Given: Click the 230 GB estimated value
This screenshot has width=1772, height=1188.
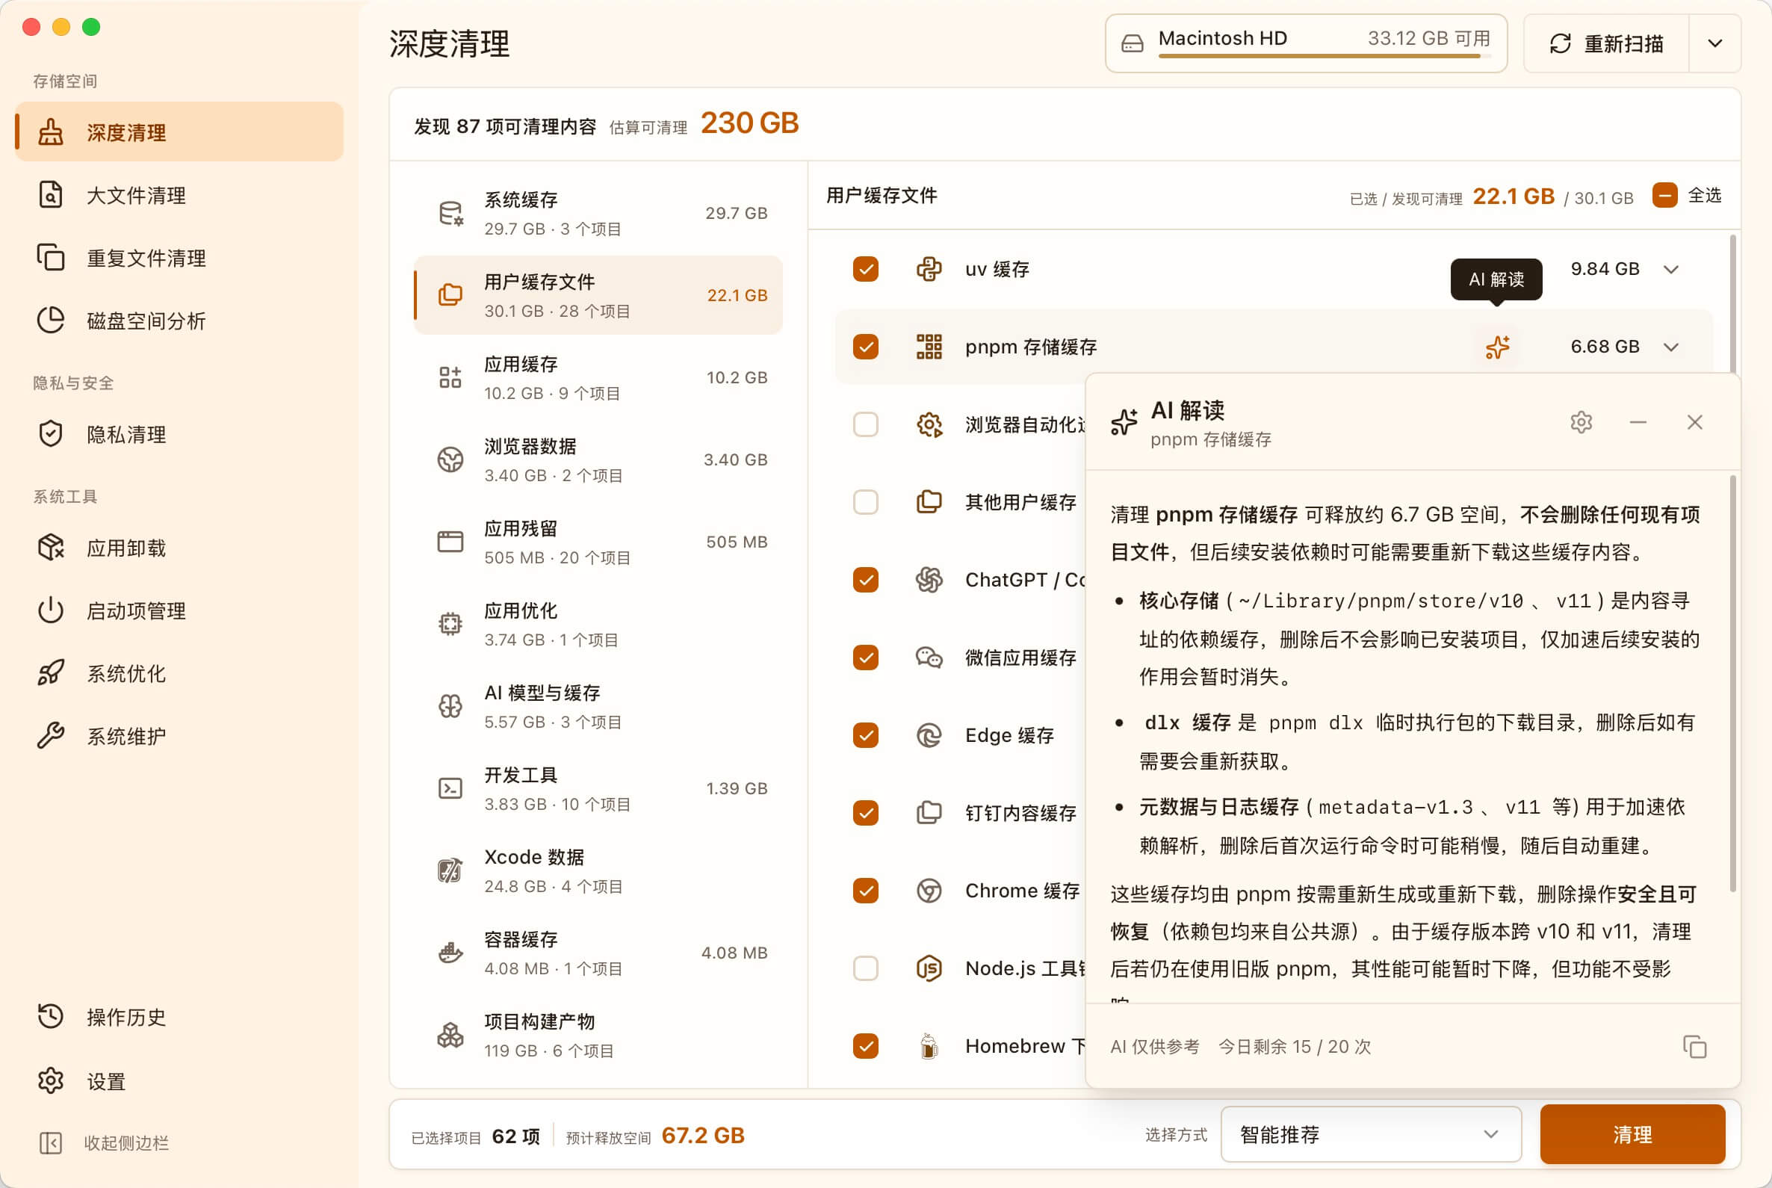Looking at the screenshot, I should click(x=749, y=123).
